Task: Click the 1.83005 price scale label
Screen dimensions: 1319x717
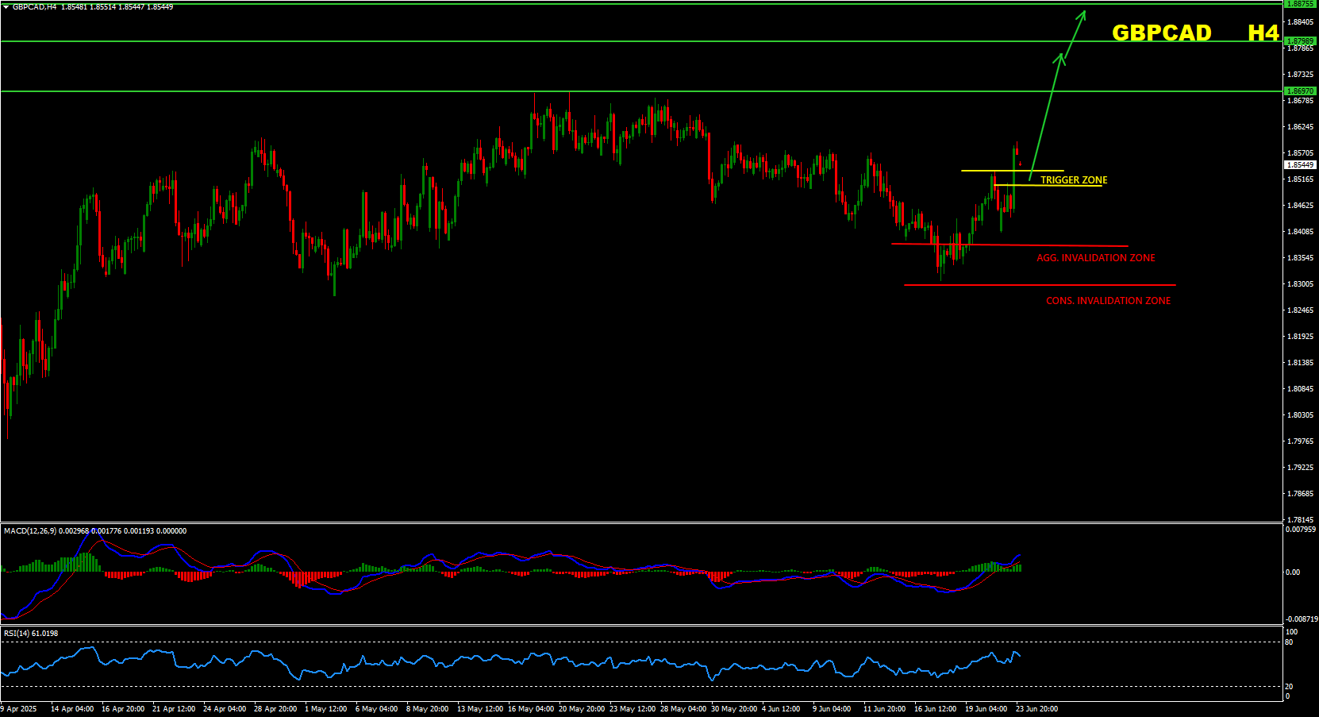Action: click(x=1300, y=284)
